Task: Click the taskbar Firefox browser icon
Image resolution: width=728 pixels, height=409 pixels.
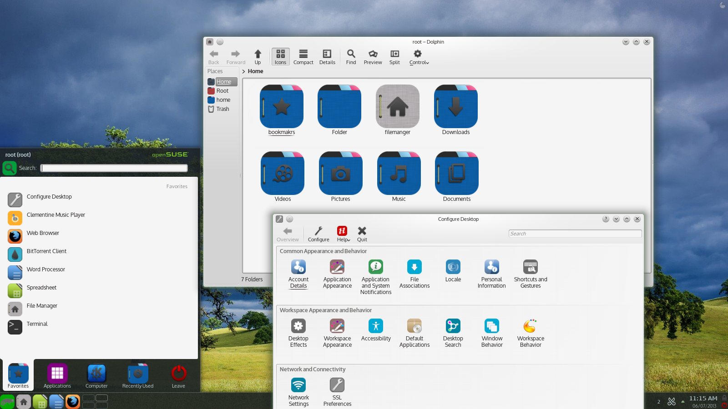Action: pos(73,402)
